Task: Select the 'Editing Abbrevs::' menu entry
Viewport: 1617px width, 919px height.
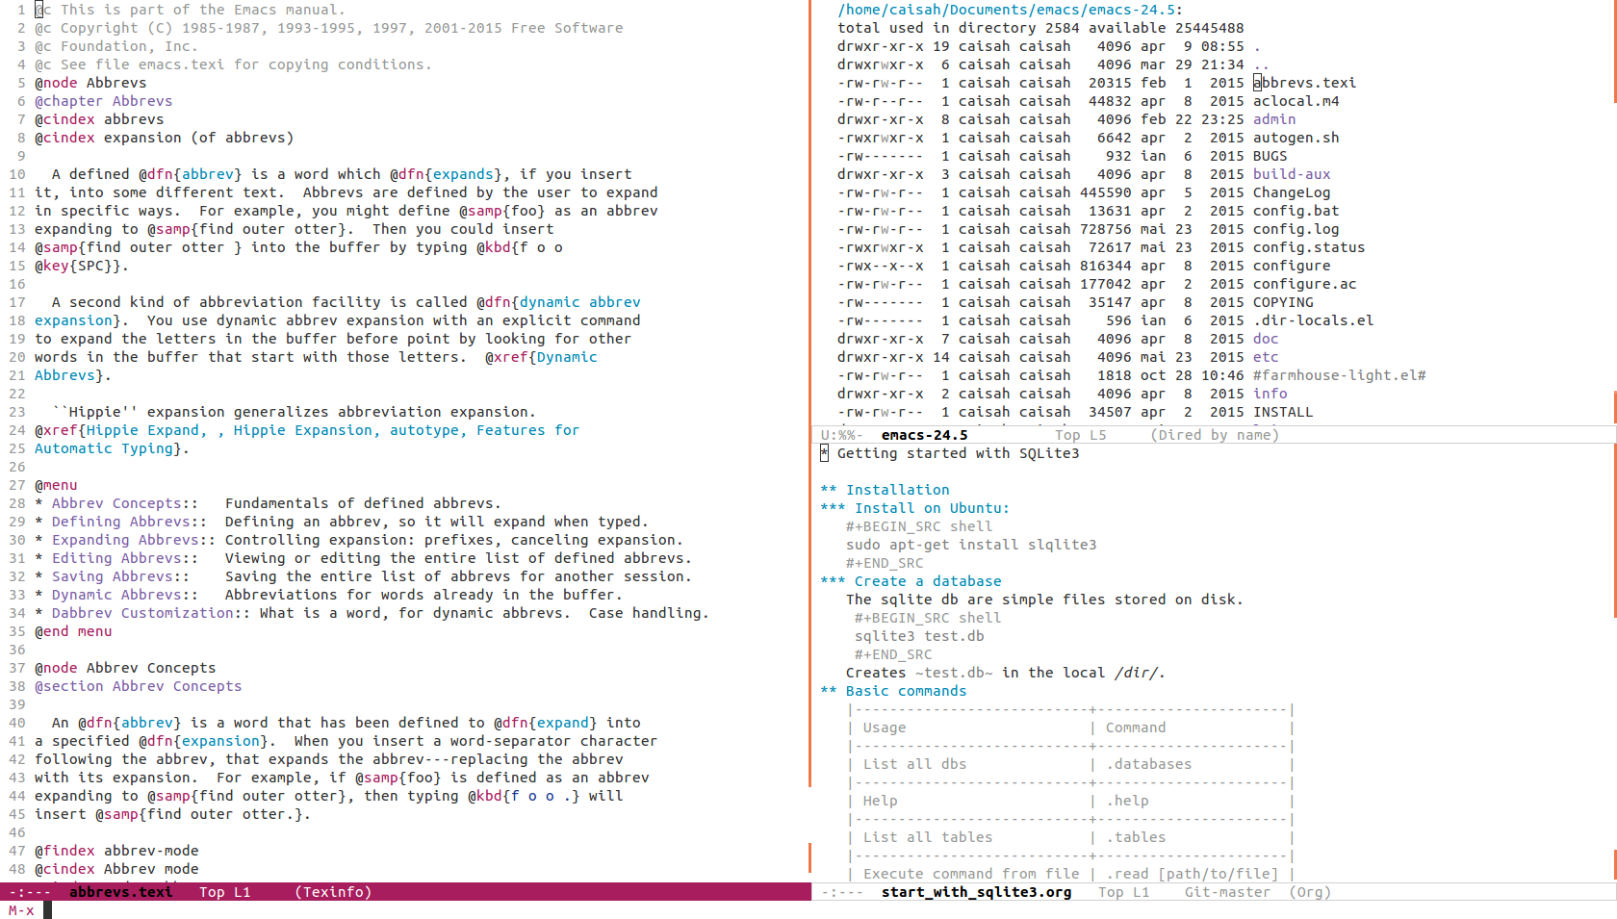Action: 125,558
